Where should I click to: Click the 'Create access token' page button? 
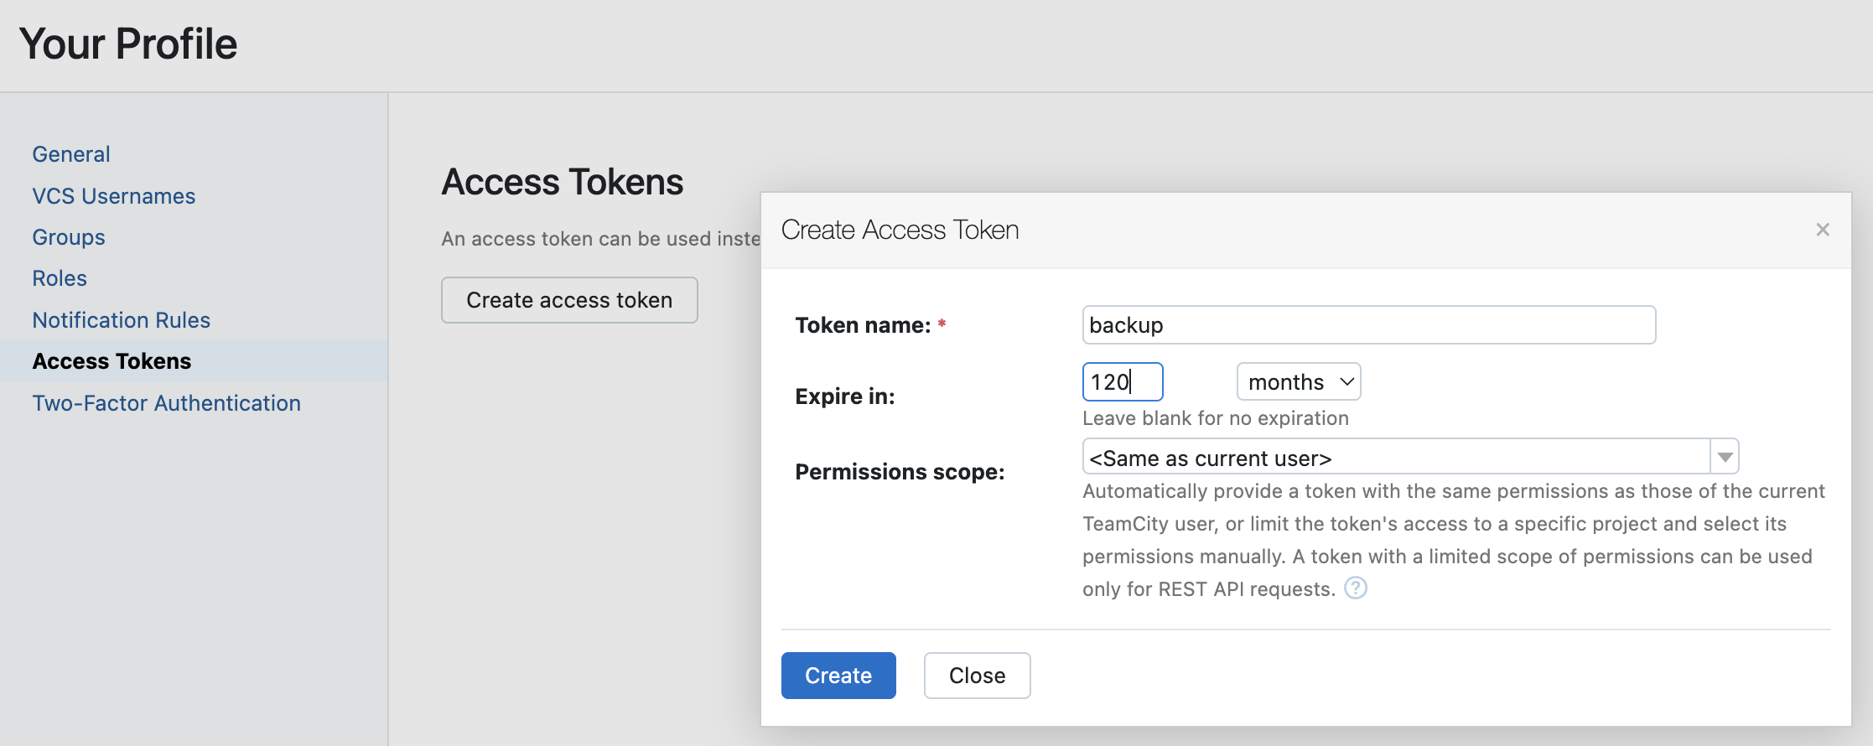(x=569, y=300)
